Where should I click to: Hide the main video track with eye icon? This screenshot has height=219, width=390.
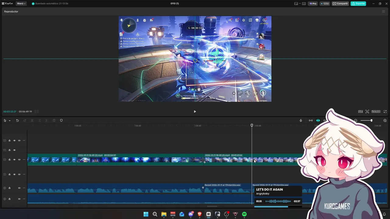click(x=14, y=160)
